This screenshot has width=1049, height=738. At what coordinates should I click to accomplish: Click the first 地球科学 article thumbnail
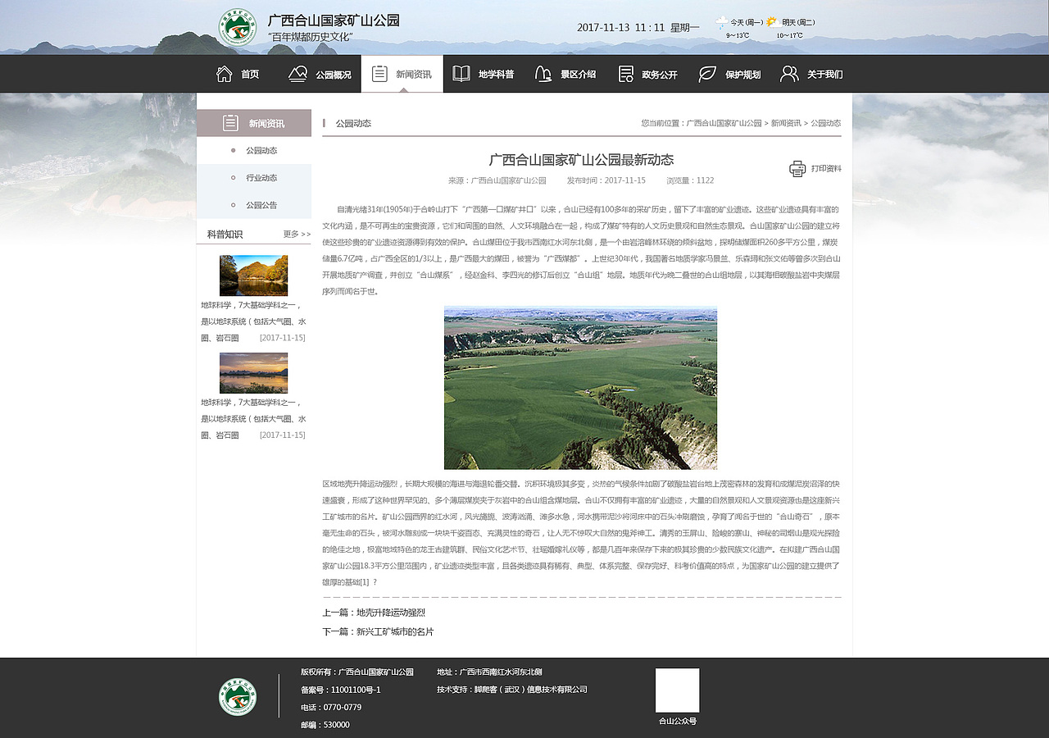pos(253,276)
